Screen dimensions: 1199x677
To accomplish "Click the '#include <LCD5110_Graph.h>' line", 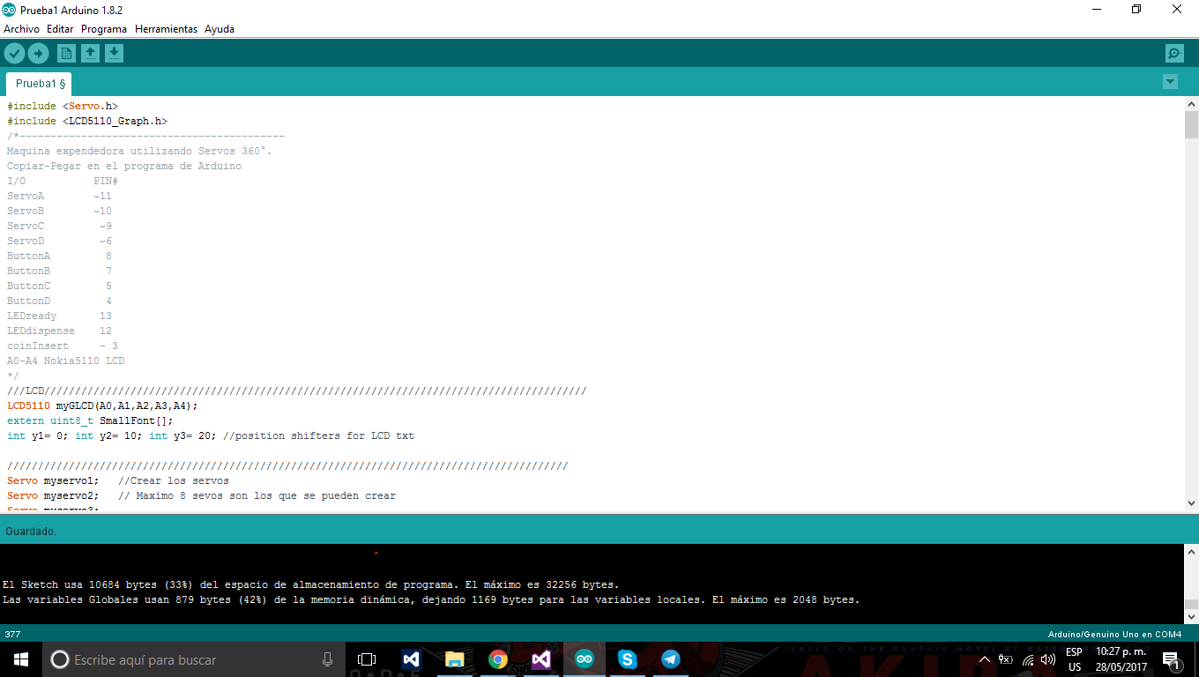I will [x=87, y=121].
